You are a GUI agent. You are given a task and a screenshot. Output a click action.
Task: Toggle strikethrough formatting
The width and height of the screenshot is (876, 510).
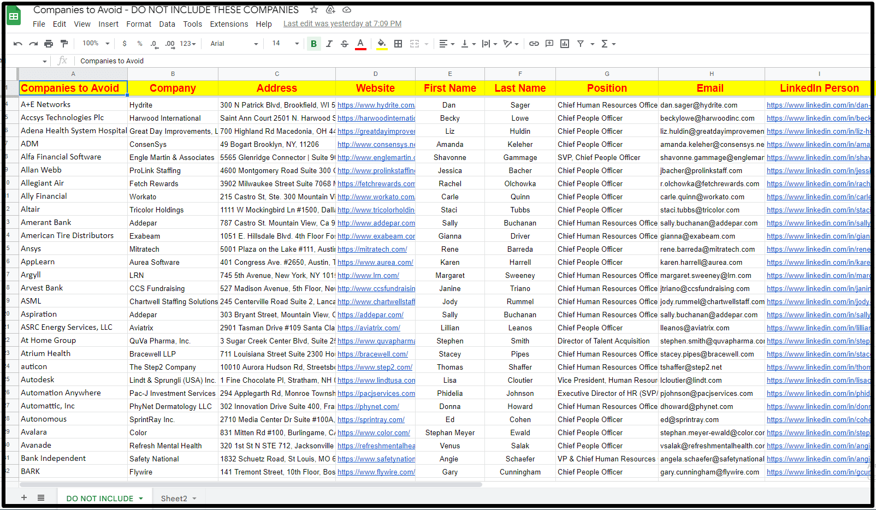tap(345, 44)
